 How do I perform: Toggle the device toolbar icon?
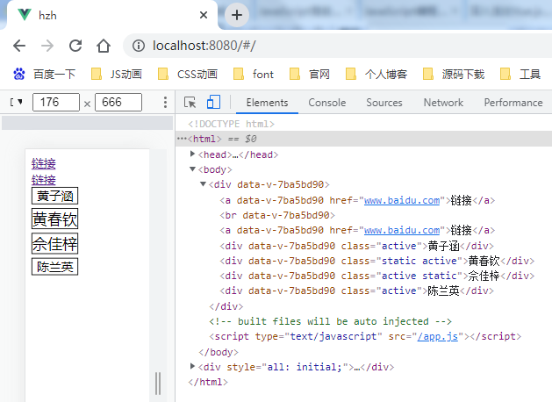pos(213,102)
